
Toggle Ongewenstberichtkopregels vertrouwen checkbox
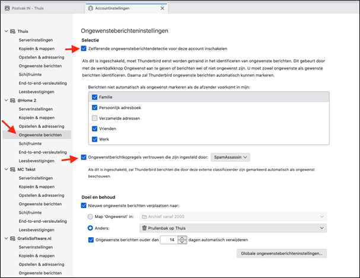point(84,157)
